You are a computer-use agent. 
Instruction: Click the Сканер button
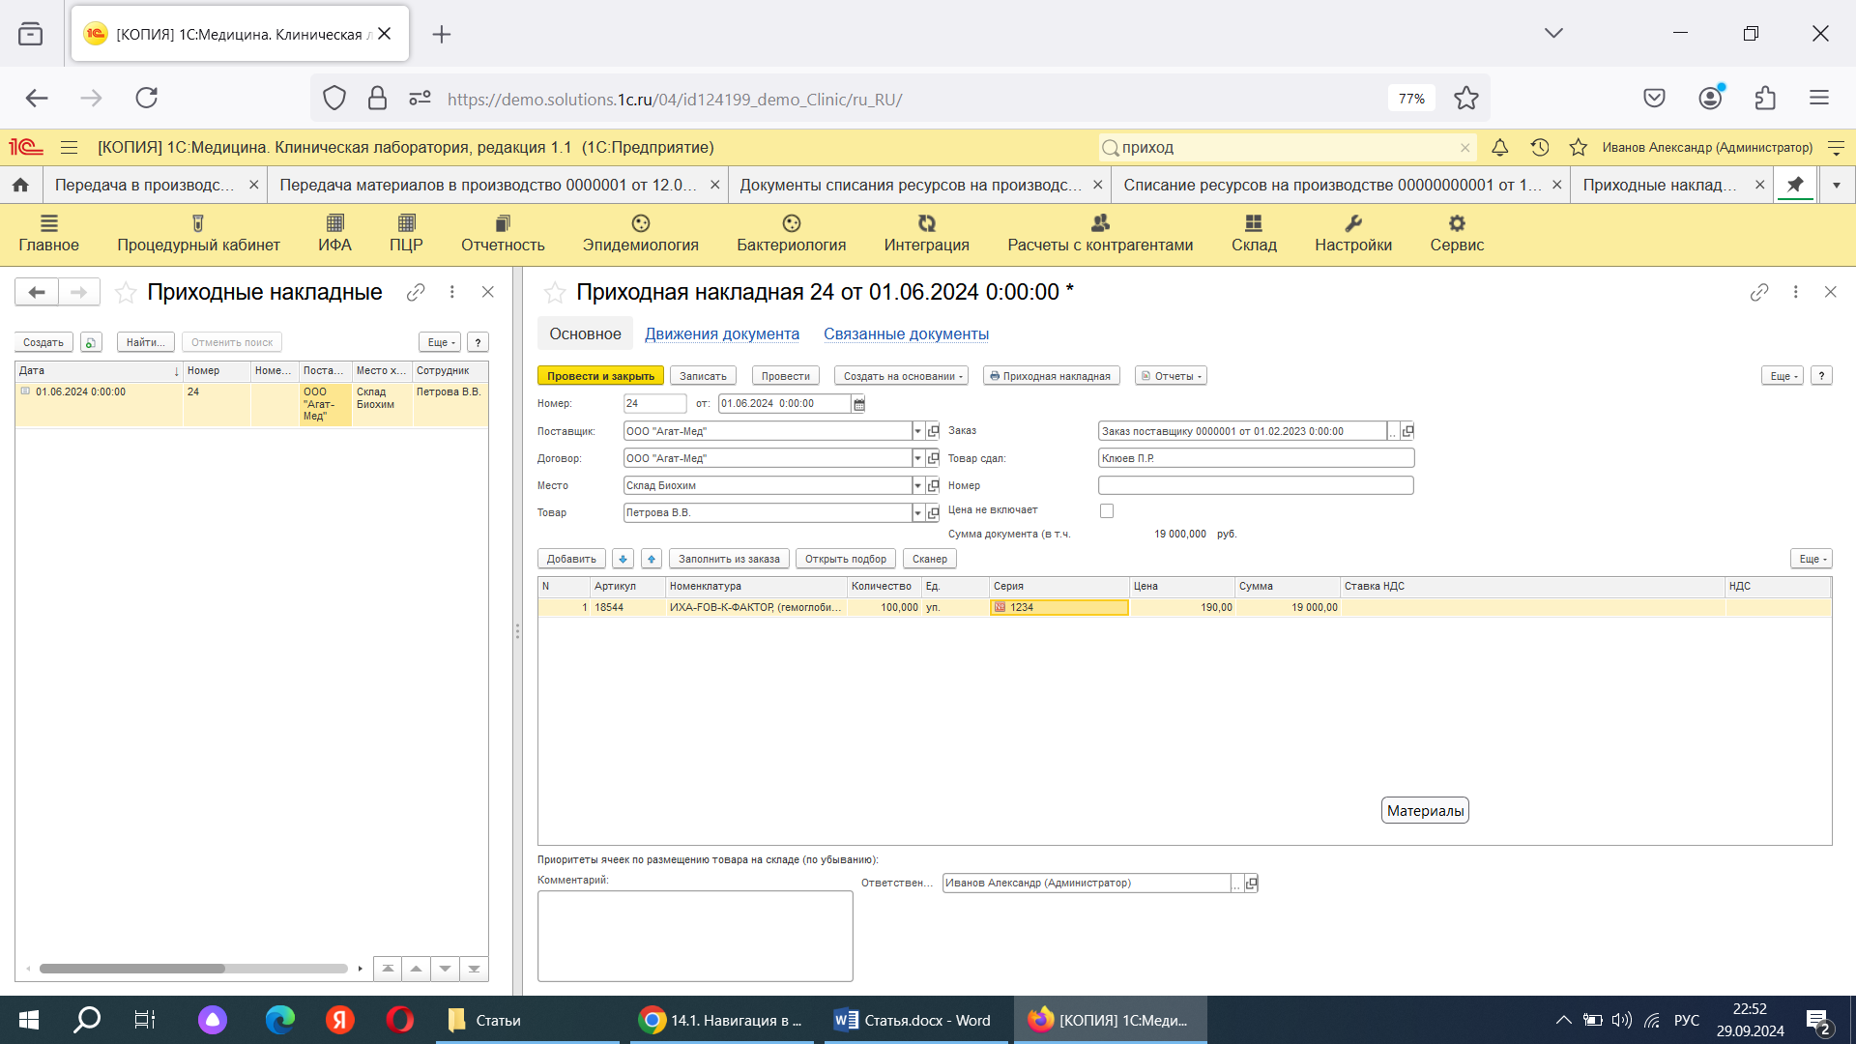point(929,559)
